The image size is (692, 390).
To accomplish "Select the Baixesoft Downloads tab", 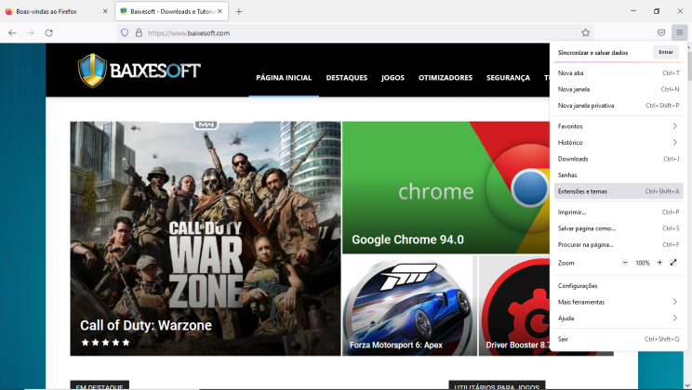I will [x=172, y=11].
